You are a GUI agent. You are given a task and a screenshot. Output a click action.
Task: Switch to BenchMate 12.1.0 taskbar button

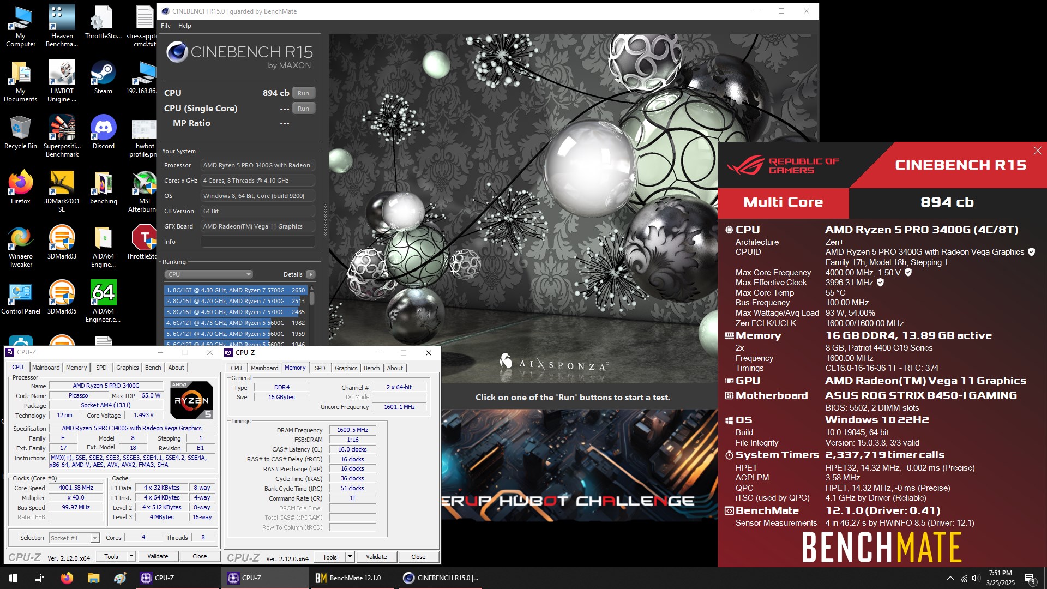pyautogui.click(x=353, y=578)
